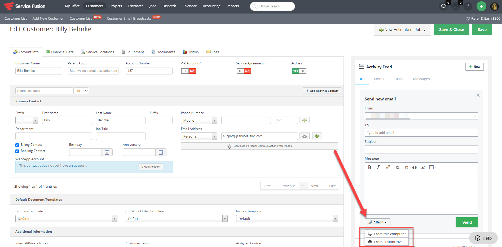The width and height of the screenshot is (502, 247).
Task: Insert a link in message editor
Action: pyautogui.click(x=388, y=167)
